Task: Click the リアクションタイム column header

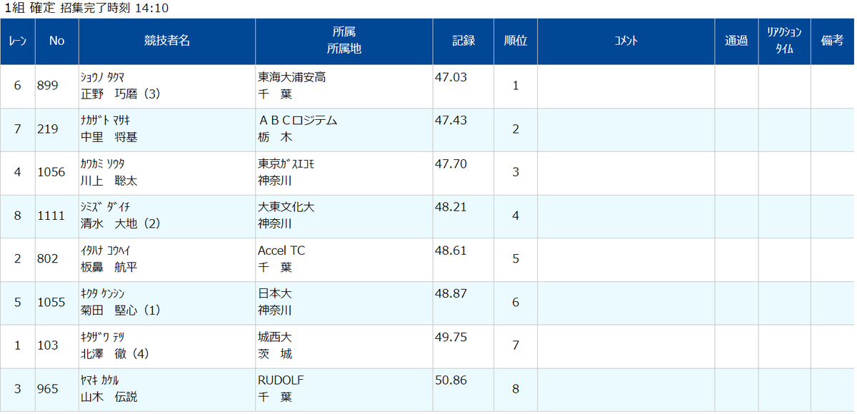Action: [x=785, y=41]
